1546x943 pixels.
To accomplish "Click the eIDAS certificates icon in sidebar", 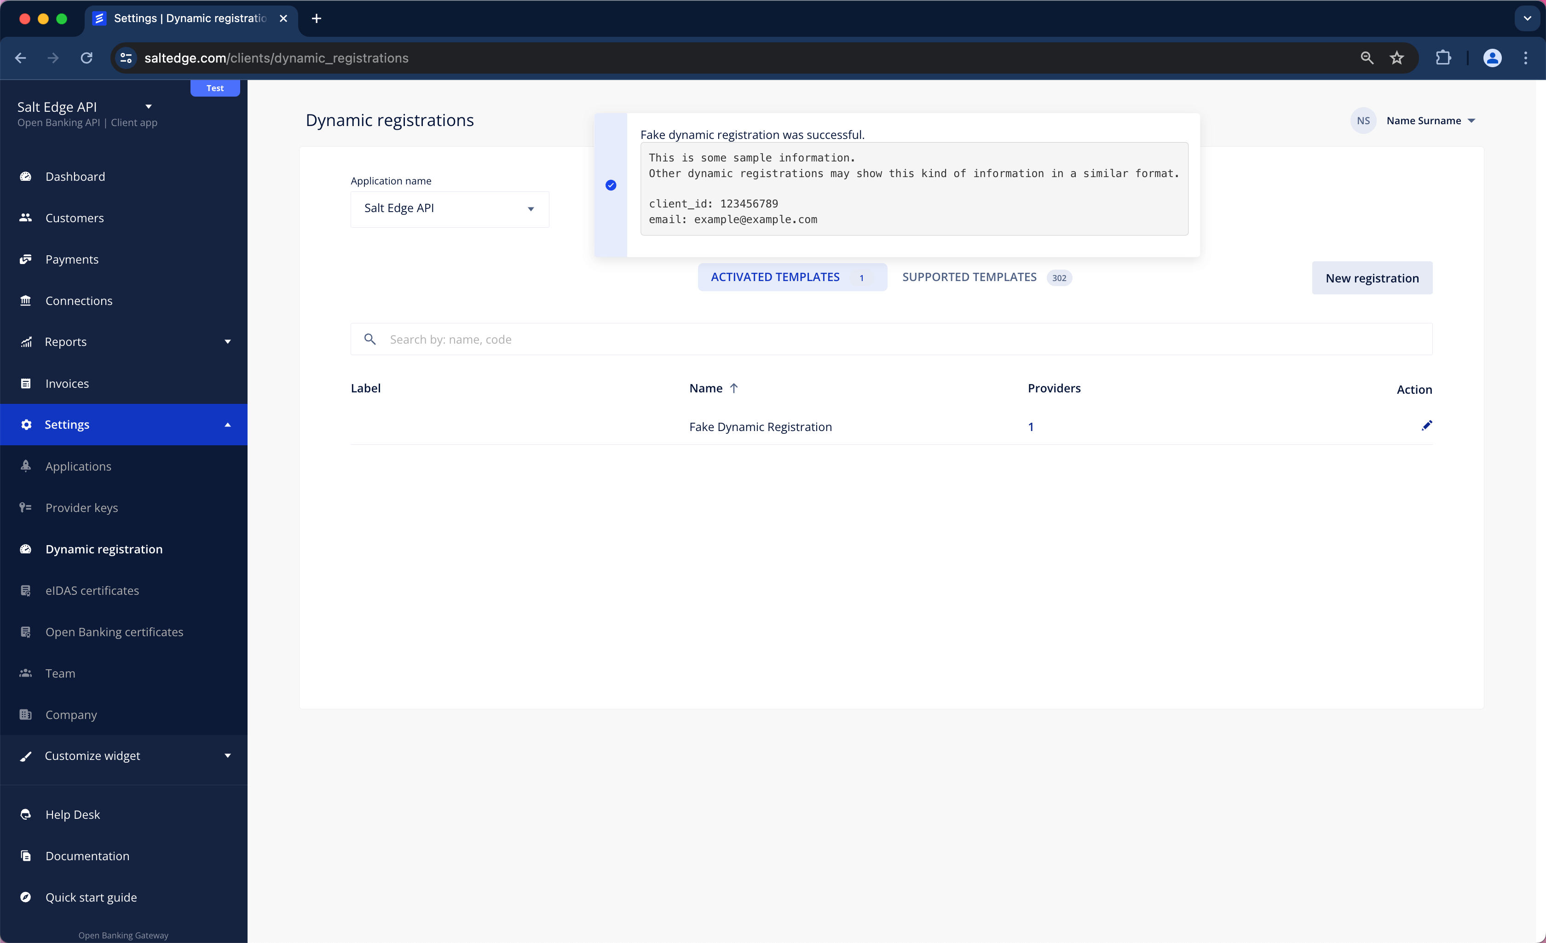I will [25, 590].
